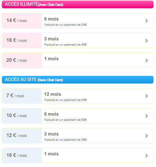Open the Accès au Site blue header
Viewport: 156px width, 167px height.
(x=78, y=80)
